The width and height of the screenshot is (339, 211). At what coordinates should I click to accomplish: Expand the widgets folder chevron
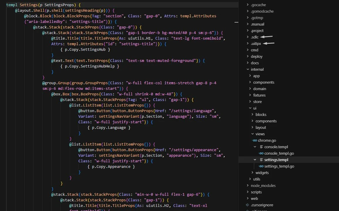(x=252, y=173)
